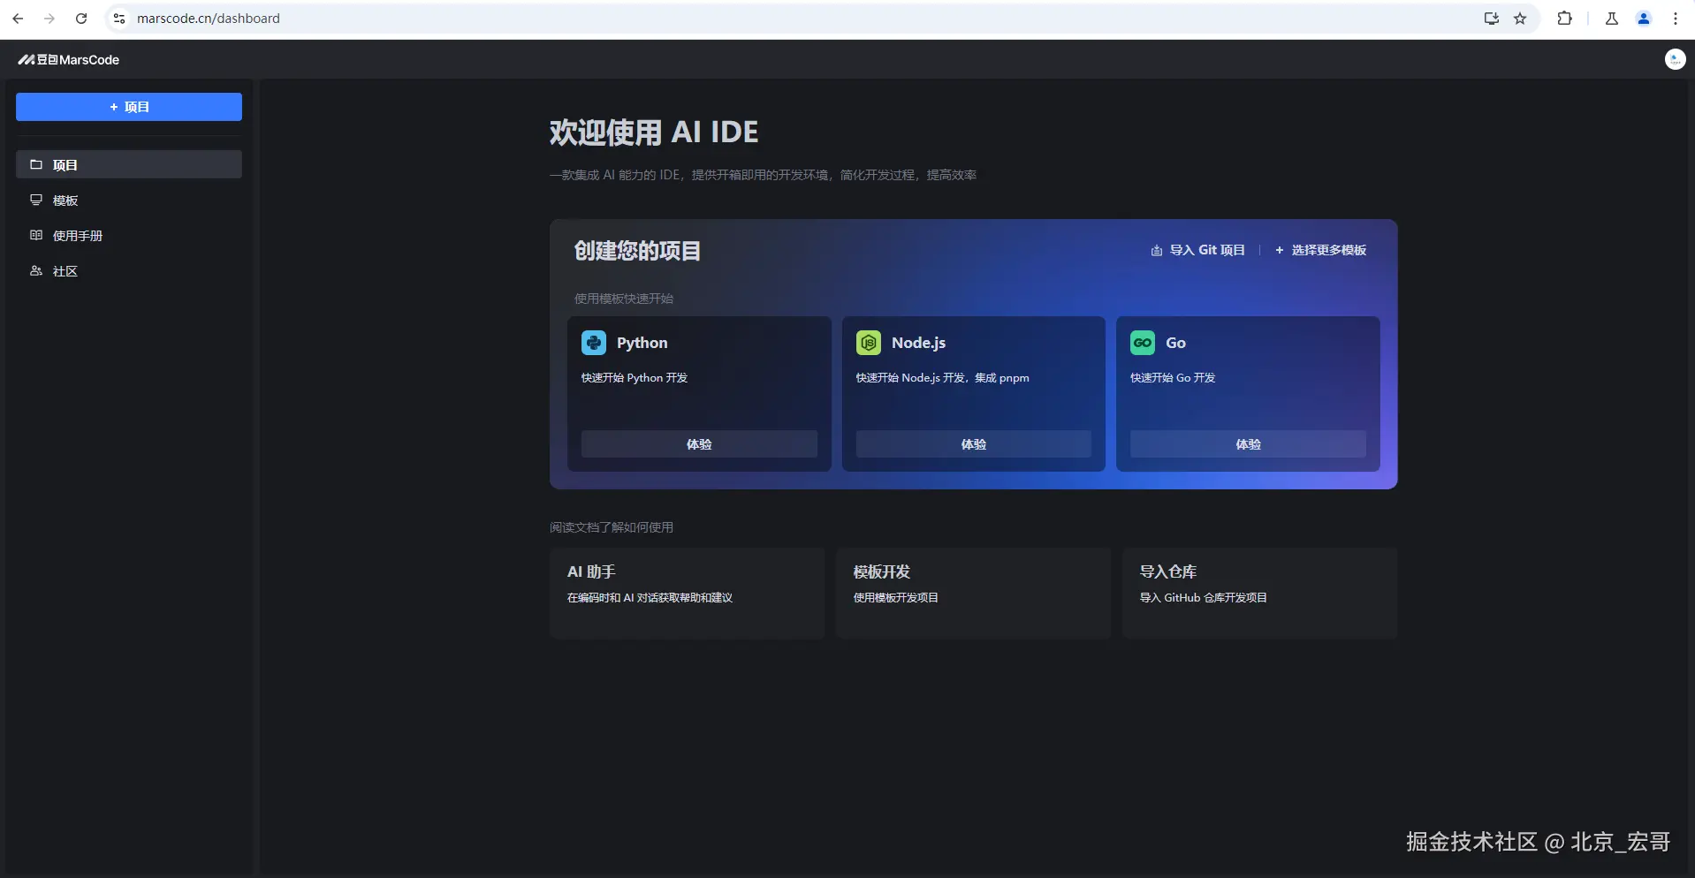Open 模板 in the sidebar
Image resolution: width=1695 pixels, height=878 pixels.
click(129, 201)
